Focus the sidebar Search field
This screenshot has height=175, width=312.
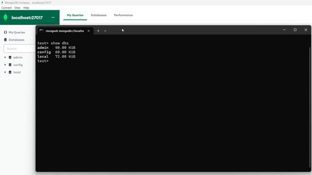point(19,49)
